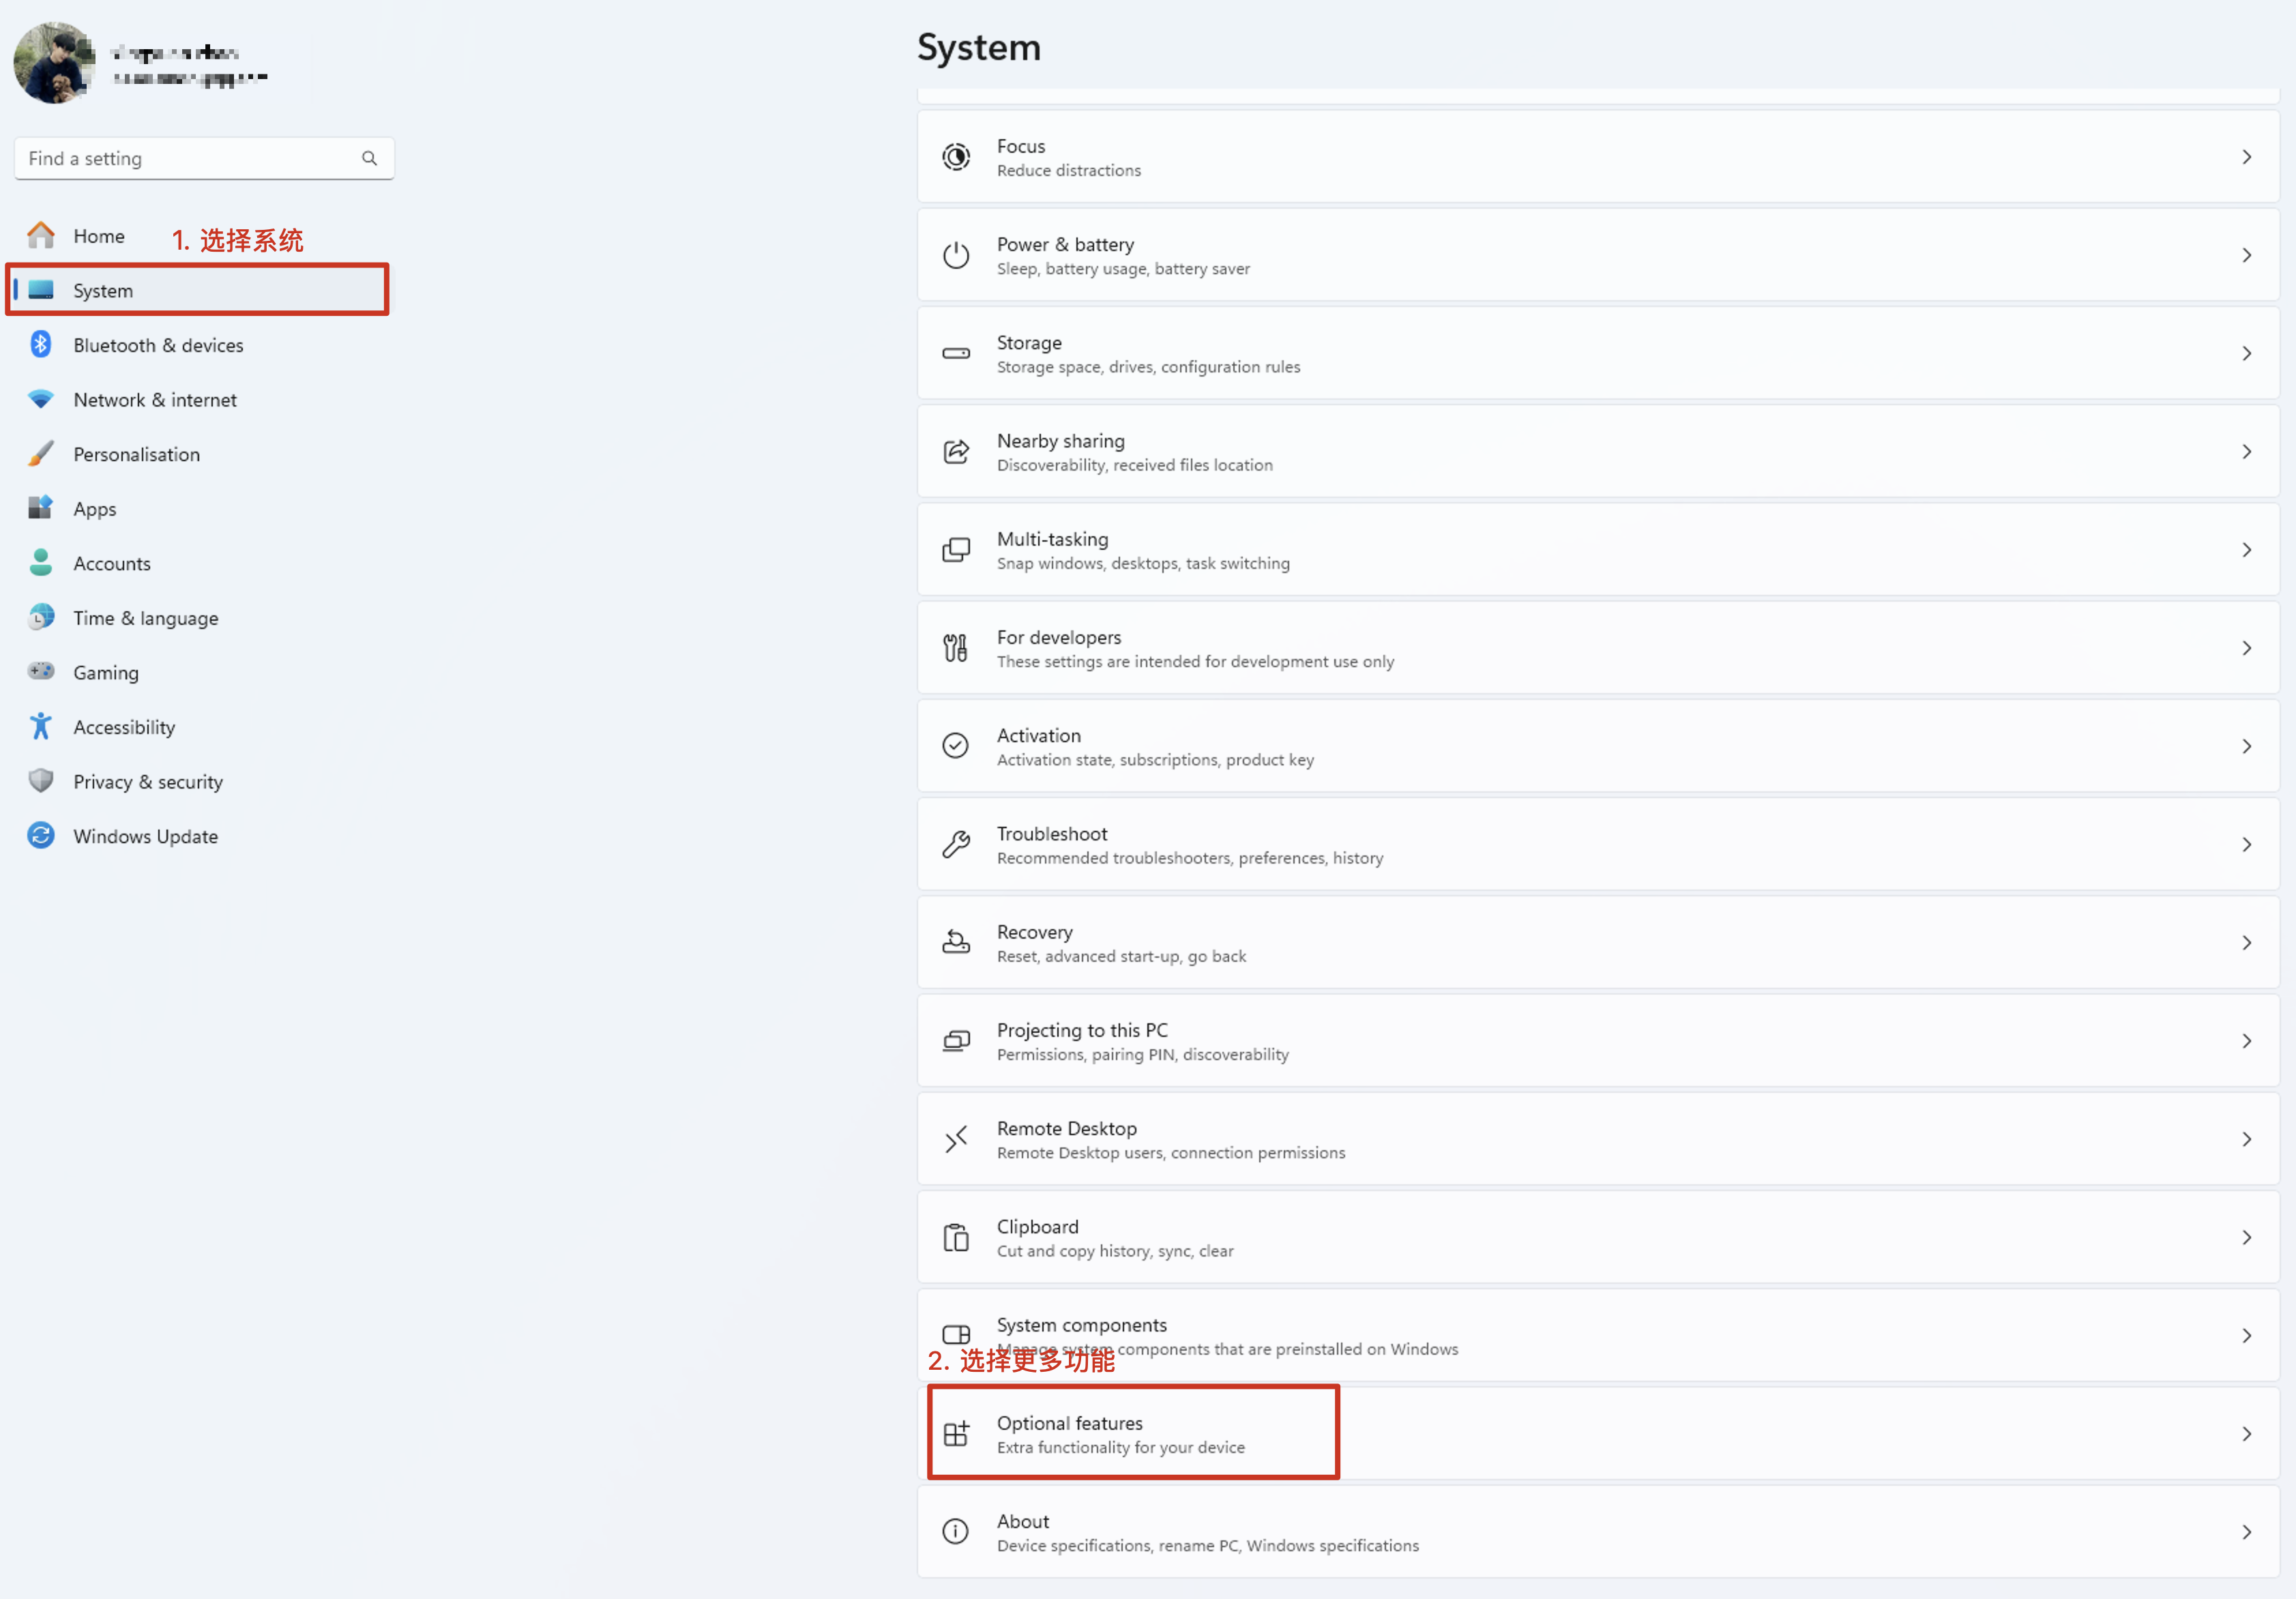Click the Multi-tasking windows icon
Screen dimensions: 2296x1599
[x=955, y=549]
